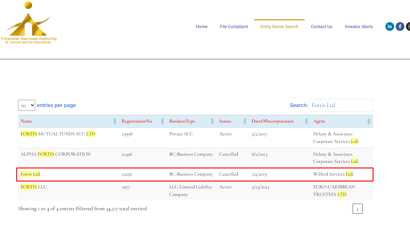This screenshot has height=233, width=410.
Task: Sort by DateOfIncorporation column arrows
Action: [306, 121]
